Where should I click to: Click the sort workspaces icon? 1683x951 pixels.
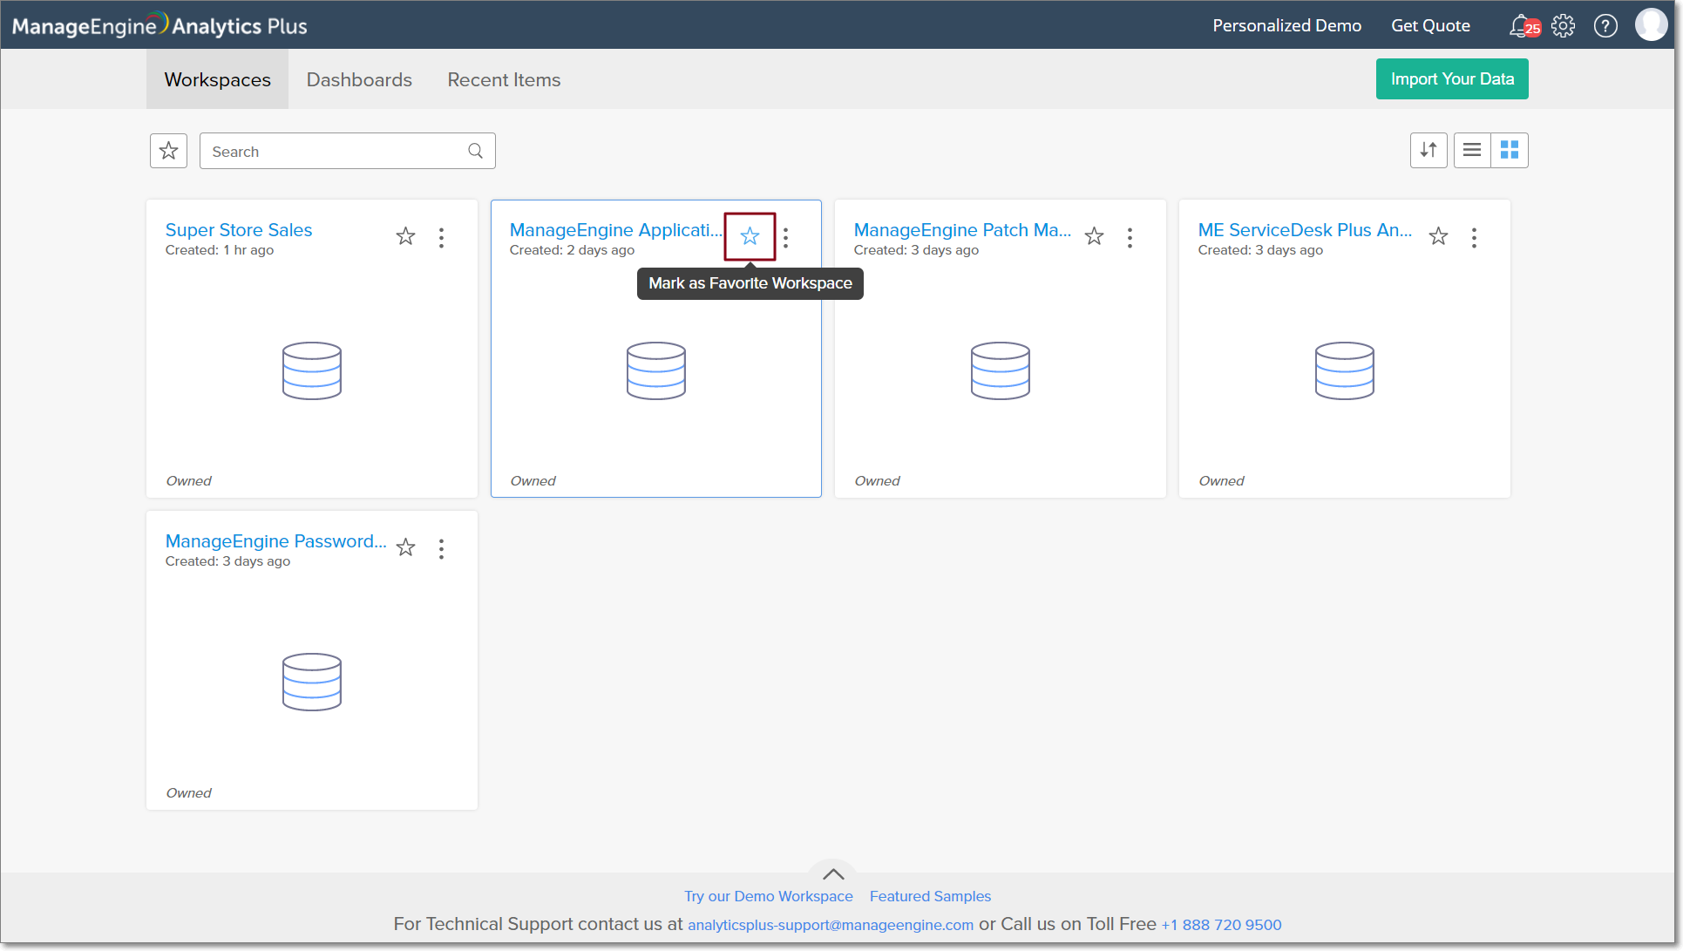(x=1429, y=150)
